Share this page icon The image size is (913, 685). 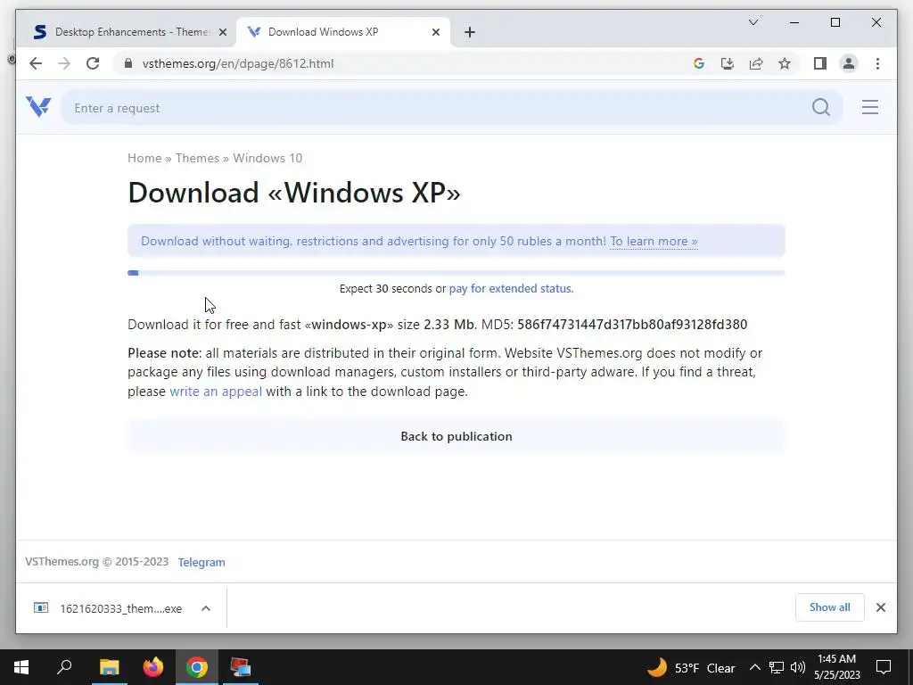(756, 63)
